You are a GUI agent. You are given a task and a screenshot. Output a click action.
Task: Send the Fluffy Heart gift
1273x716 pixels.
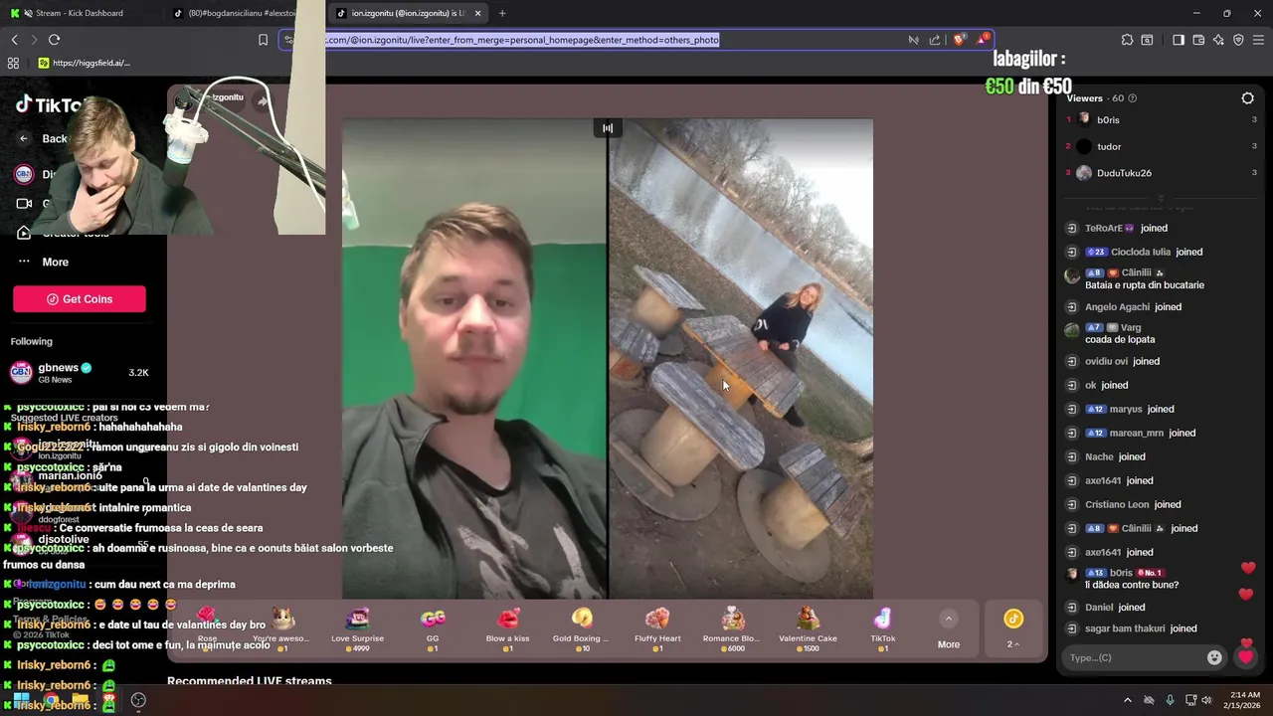[x=657, y=629]
